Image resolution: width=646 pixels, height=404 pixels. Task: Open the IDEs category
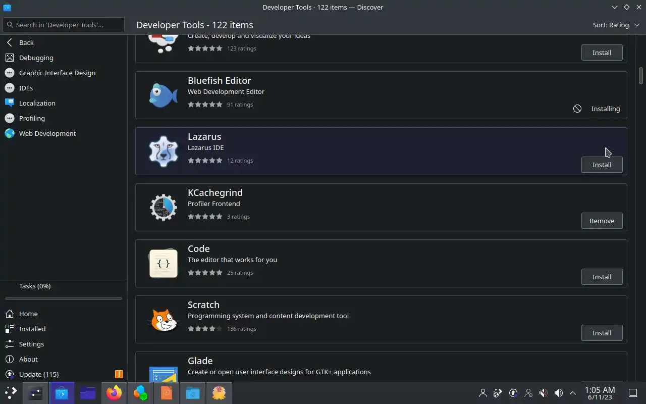pyautogui.click(x=64, y=88)
